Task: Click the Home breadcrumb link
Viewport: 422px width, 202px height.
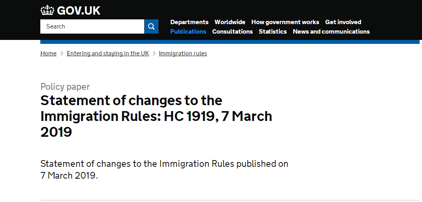Action: 48,53
